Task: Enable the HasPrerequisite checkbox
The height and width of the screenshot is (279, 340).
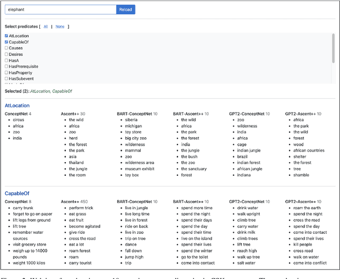Action: click(x=6, y=66)
